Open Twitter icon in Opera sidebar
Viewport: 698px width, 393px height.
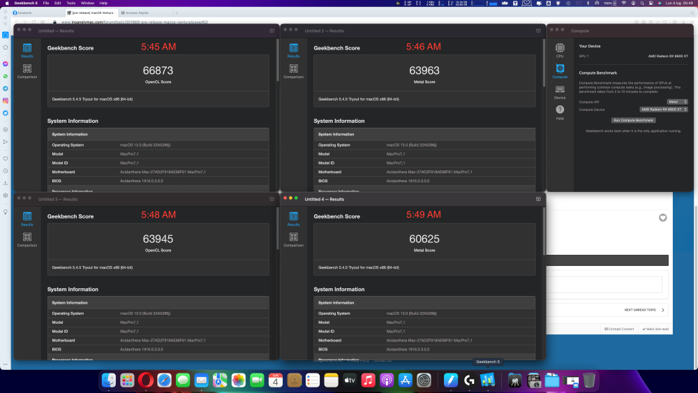[x=6, y=113]
